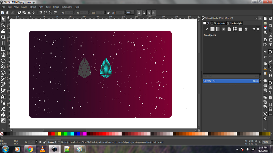Lower selection to bottom
273x153 pixels.
tap(41, 13)
